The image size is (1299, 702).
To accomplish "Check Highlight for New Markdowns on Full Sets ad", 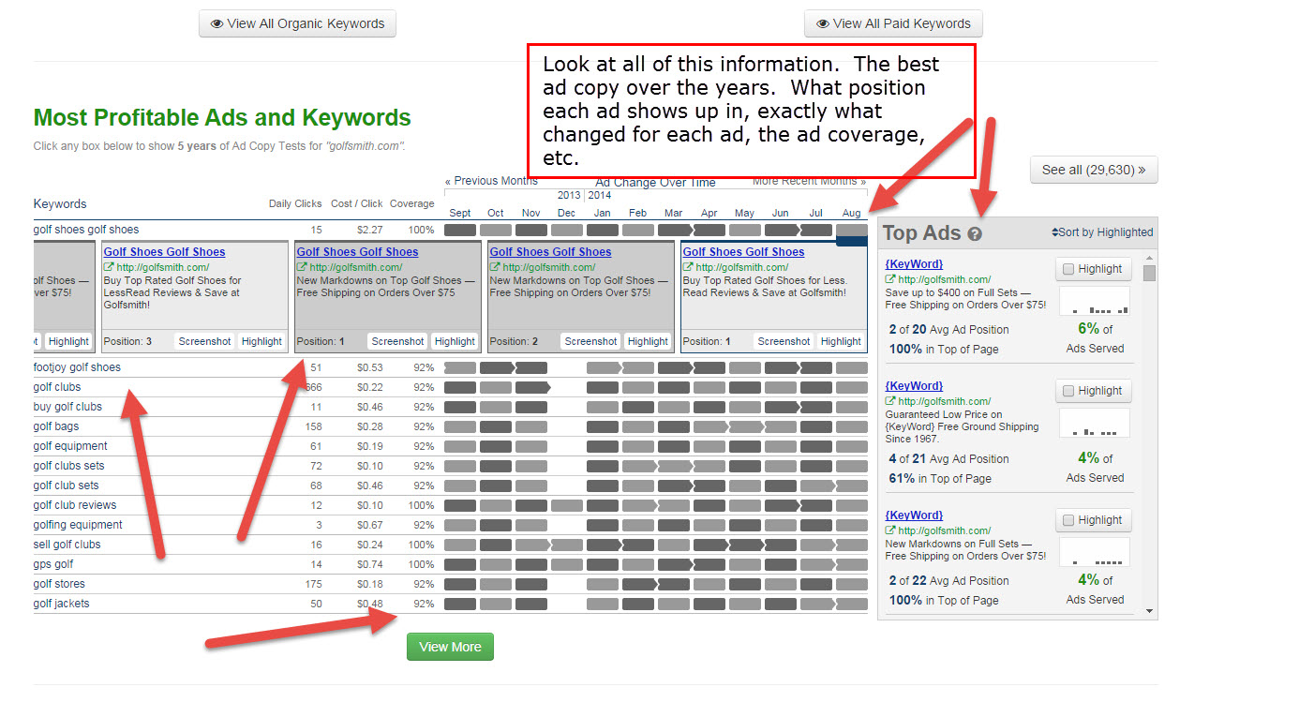I will coord(1068,520).
